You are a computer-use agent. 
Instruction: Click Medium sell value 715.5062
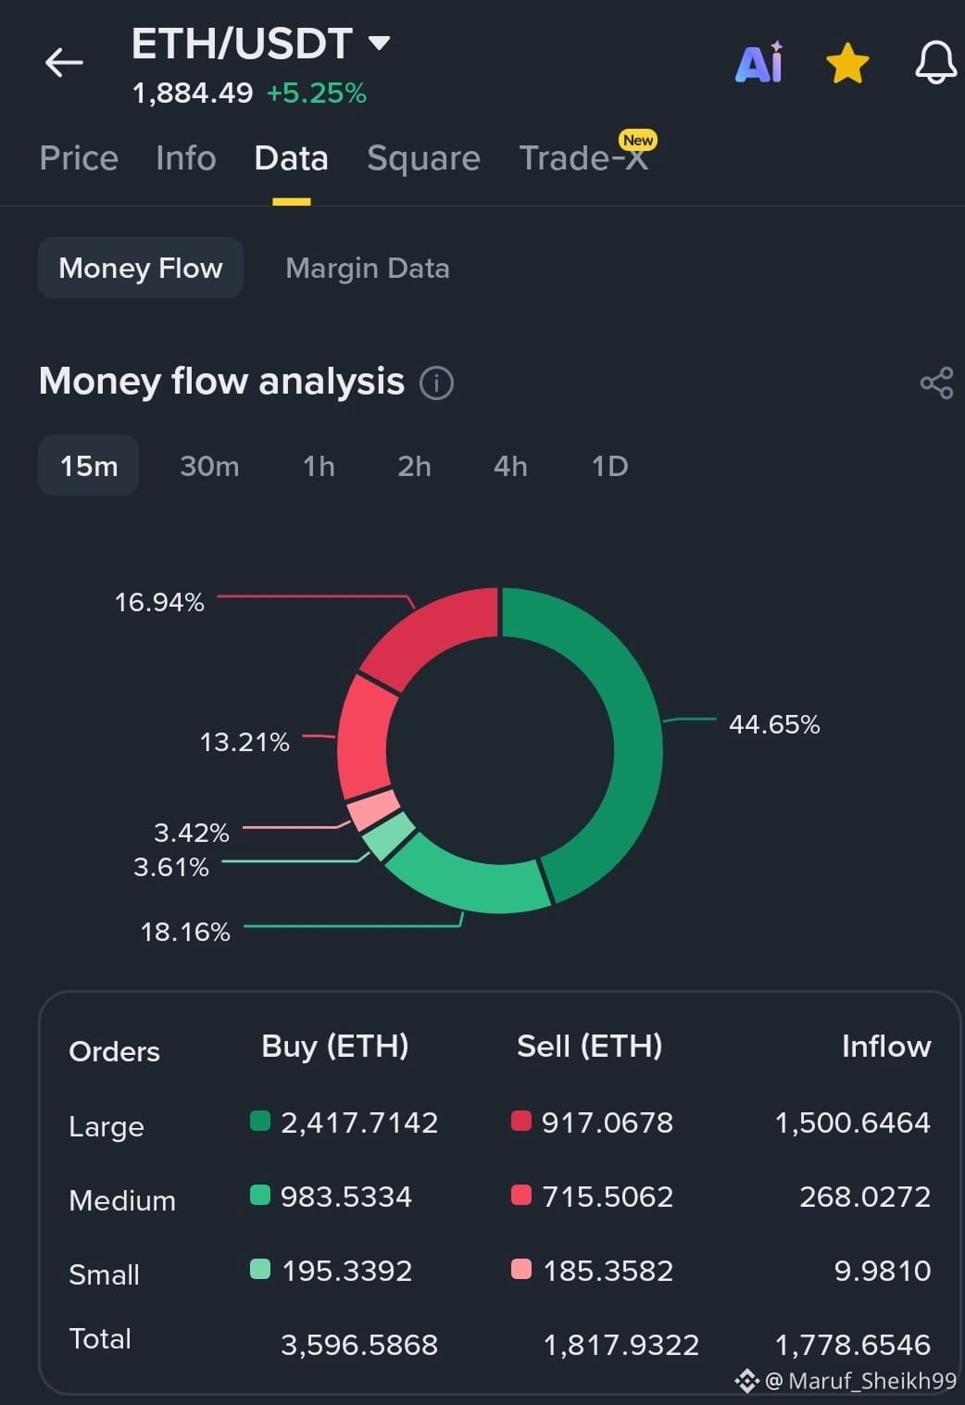pos(608,1197)
